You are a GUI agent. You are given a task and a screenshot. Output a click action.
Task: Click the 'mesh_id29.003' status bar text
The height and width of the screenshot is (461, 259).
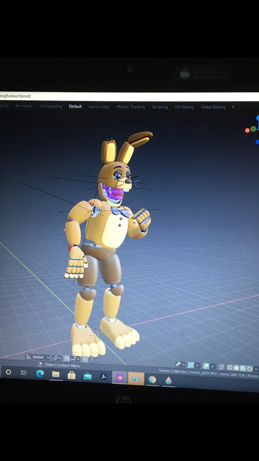(x=203, y=373)
